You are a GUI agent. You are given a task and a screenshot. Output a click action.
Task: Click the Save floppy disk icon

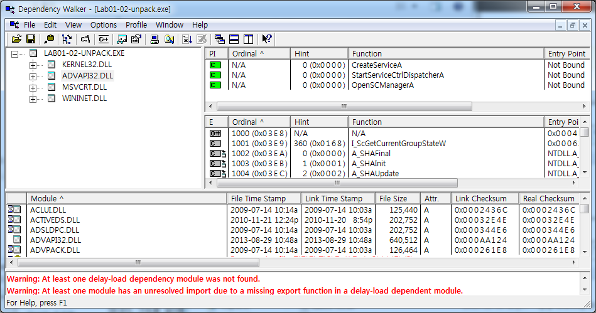coord(30,39)
